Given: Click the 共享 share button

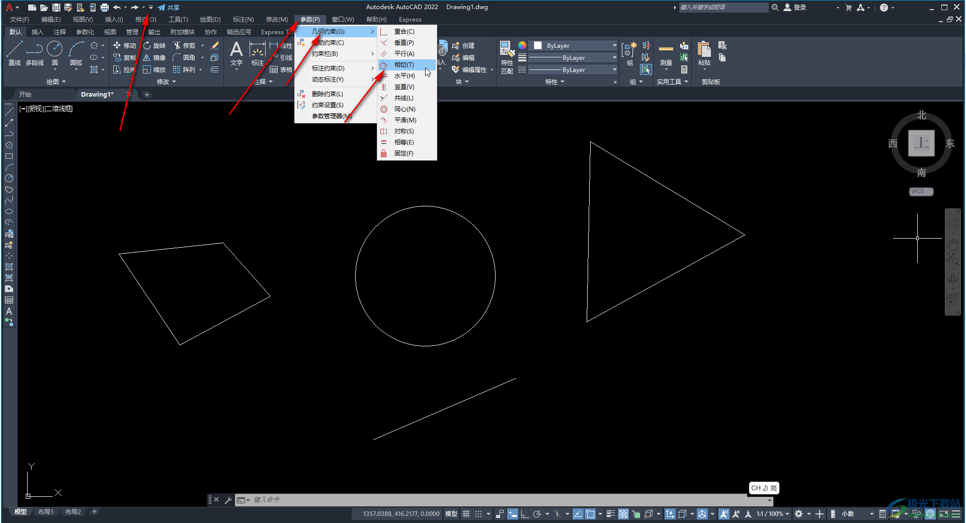Looking at the screenshot, I should pos(168,7).
